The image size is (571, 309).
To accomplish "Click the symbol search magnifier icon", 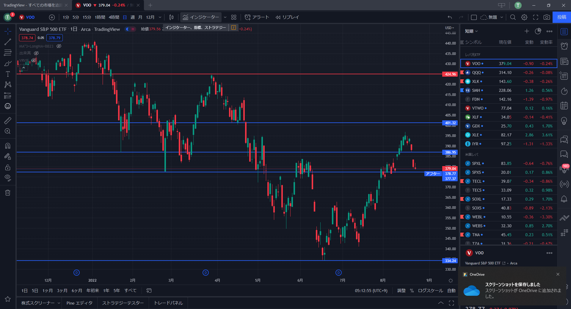I will tap(513, 17).
